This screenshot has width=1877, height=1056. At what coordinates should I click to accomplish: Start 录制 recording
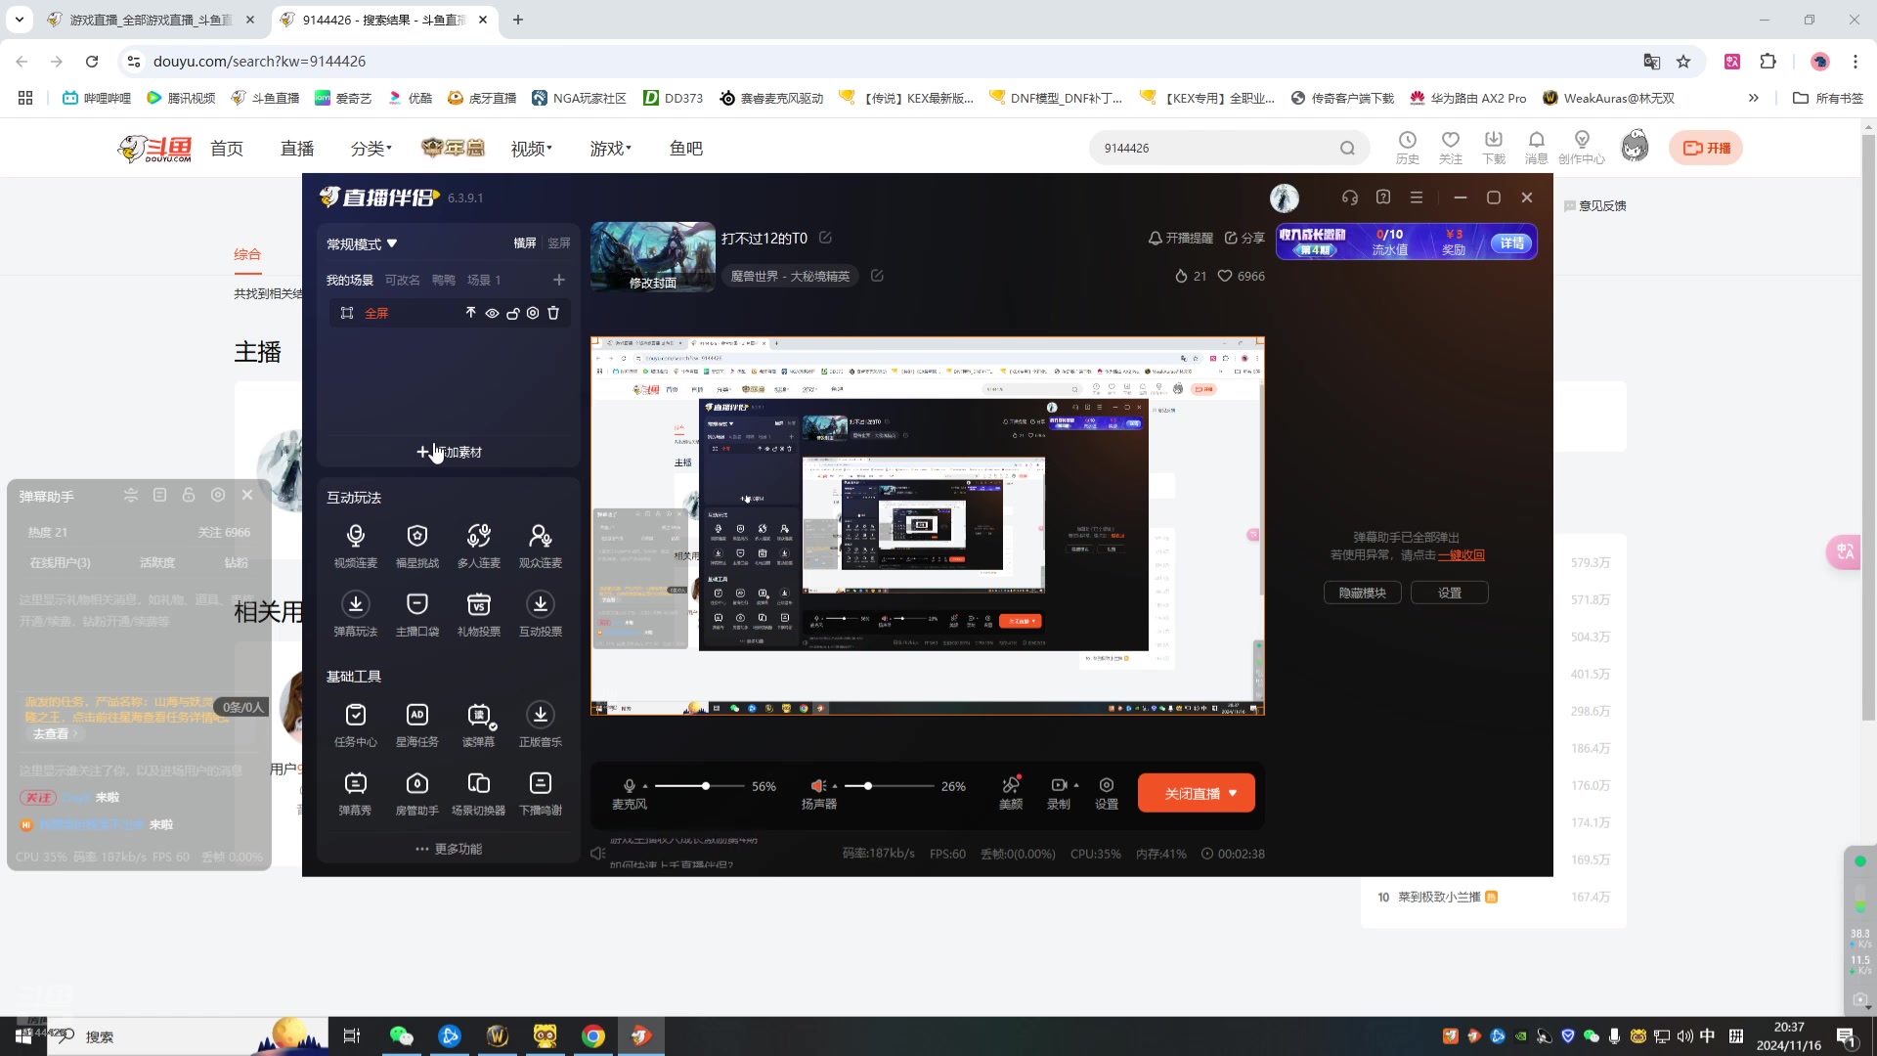click(x=1058, y=792)
